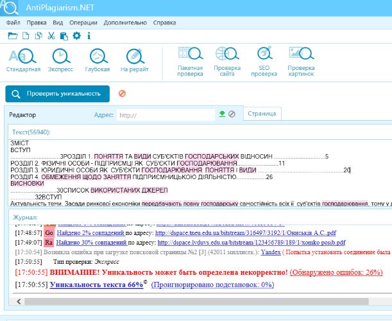Open the Справка menu
Viewport: 392px width, 321px height.
pos(164,22)
